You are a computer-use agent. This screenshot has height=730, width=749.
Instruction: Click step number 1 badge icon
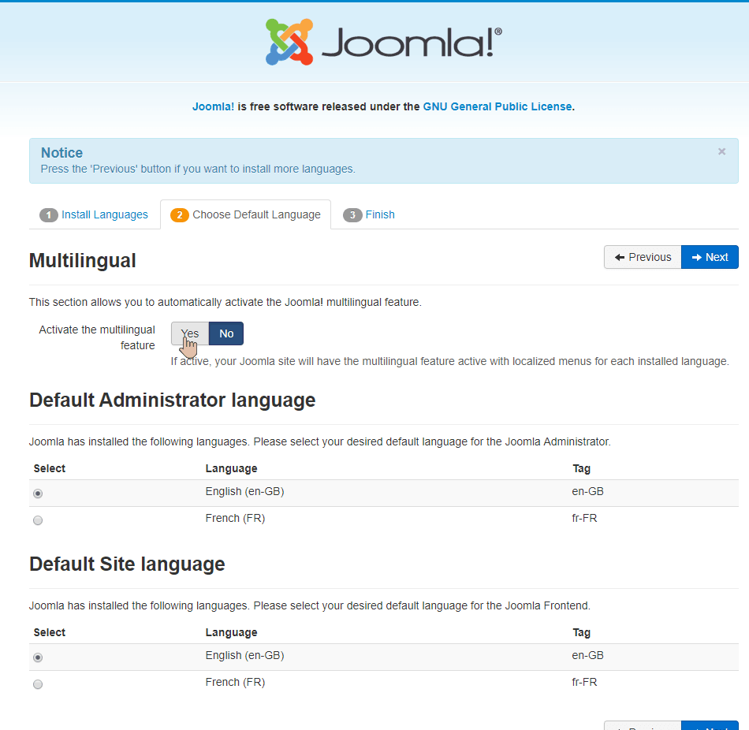point(48,215)
